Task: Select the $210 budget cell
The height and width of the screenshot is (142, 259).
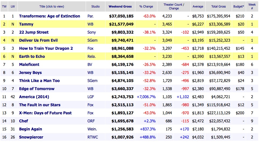Action: (x=240, y=16)
